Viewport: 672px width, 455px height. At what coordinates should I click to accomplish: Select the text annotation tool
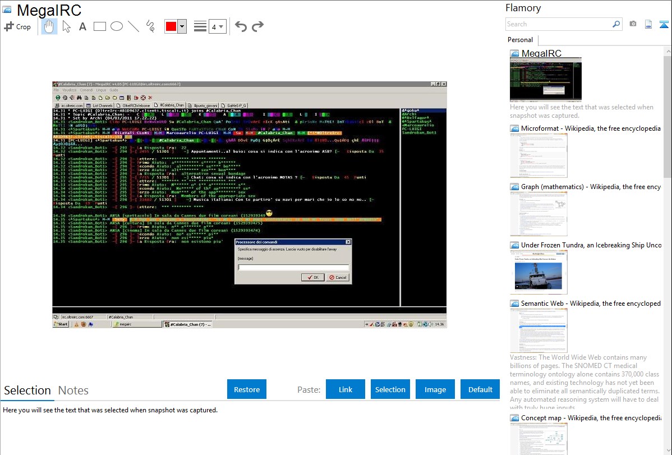[x=82, y=26]
